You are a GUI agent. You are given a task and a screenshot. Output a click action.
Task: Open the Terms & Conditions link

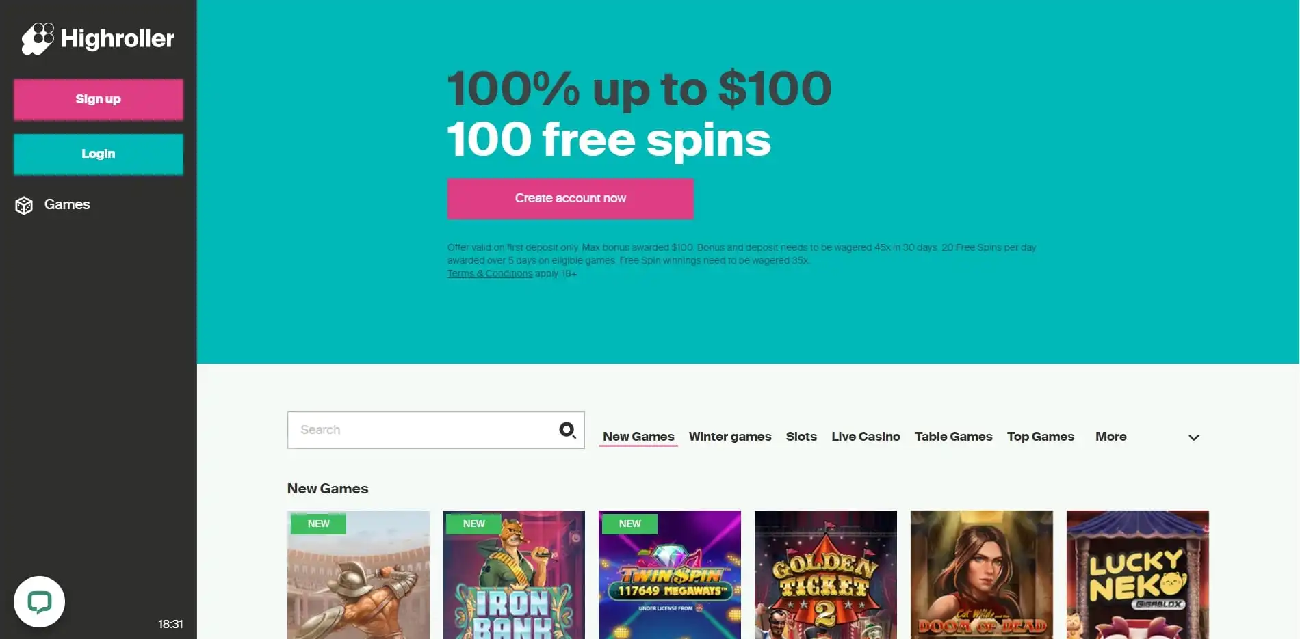pos(490,273)
